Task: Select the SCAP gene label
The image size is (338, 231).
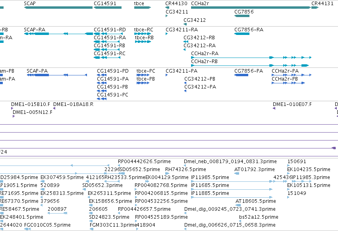Action: pyautogui.click(x=30, y=4)
